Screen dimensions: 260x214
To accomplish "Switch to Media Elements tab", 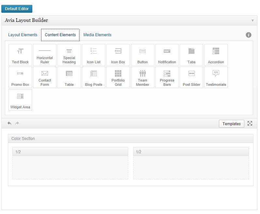I will click(x=97, y=35).
